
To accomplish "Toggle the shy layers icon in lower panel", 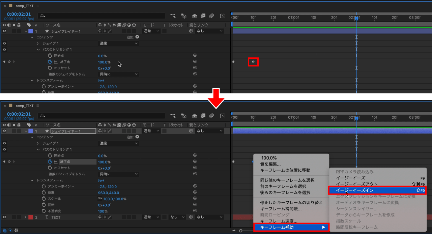I will tap(195, 116).
